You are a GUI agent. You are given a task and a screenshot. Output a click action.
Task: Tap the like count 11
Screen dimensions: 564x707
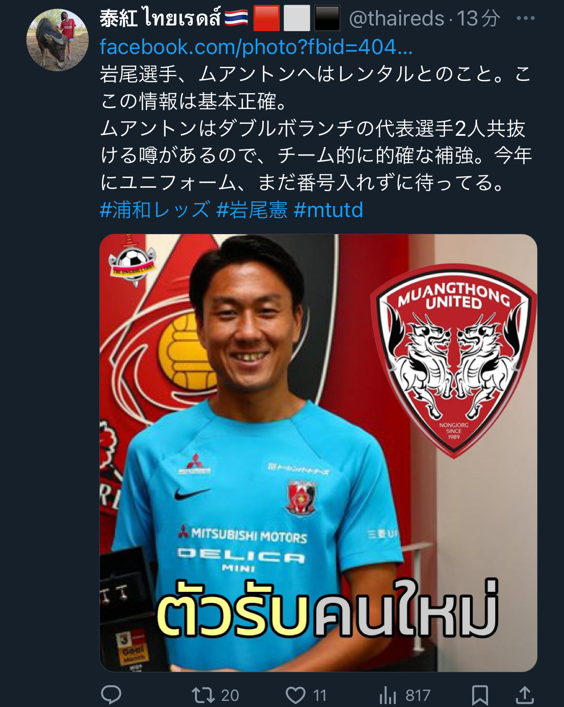coord(320,695)
